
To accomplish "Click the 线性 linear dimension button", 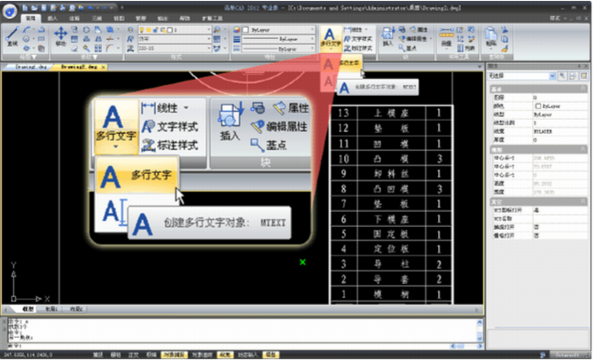I will [354, 29].
